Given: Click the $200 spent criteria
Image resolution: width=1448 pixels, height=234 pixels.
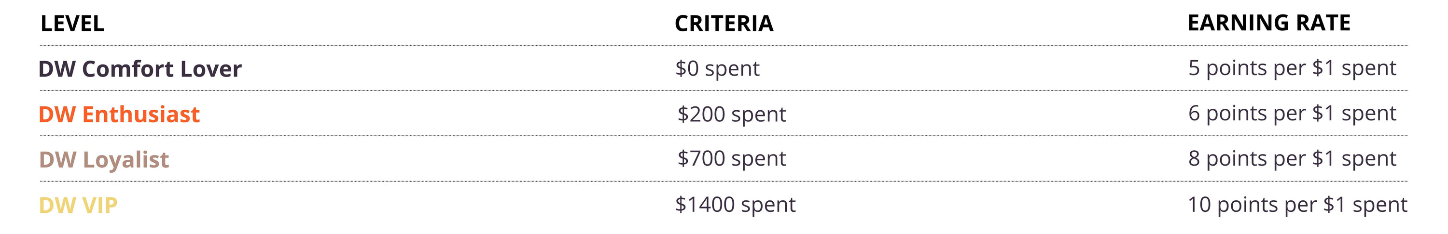Looking at the screenshot, I should point(731,114).
